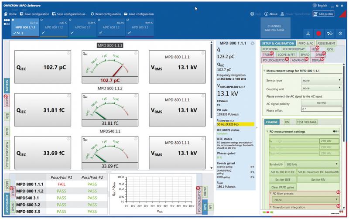Screen dimensions: 349x219
Task: Click the corner icon of the 102.7 pC QIEC tile
Action: pyautogui.click(x=68, y=53)
